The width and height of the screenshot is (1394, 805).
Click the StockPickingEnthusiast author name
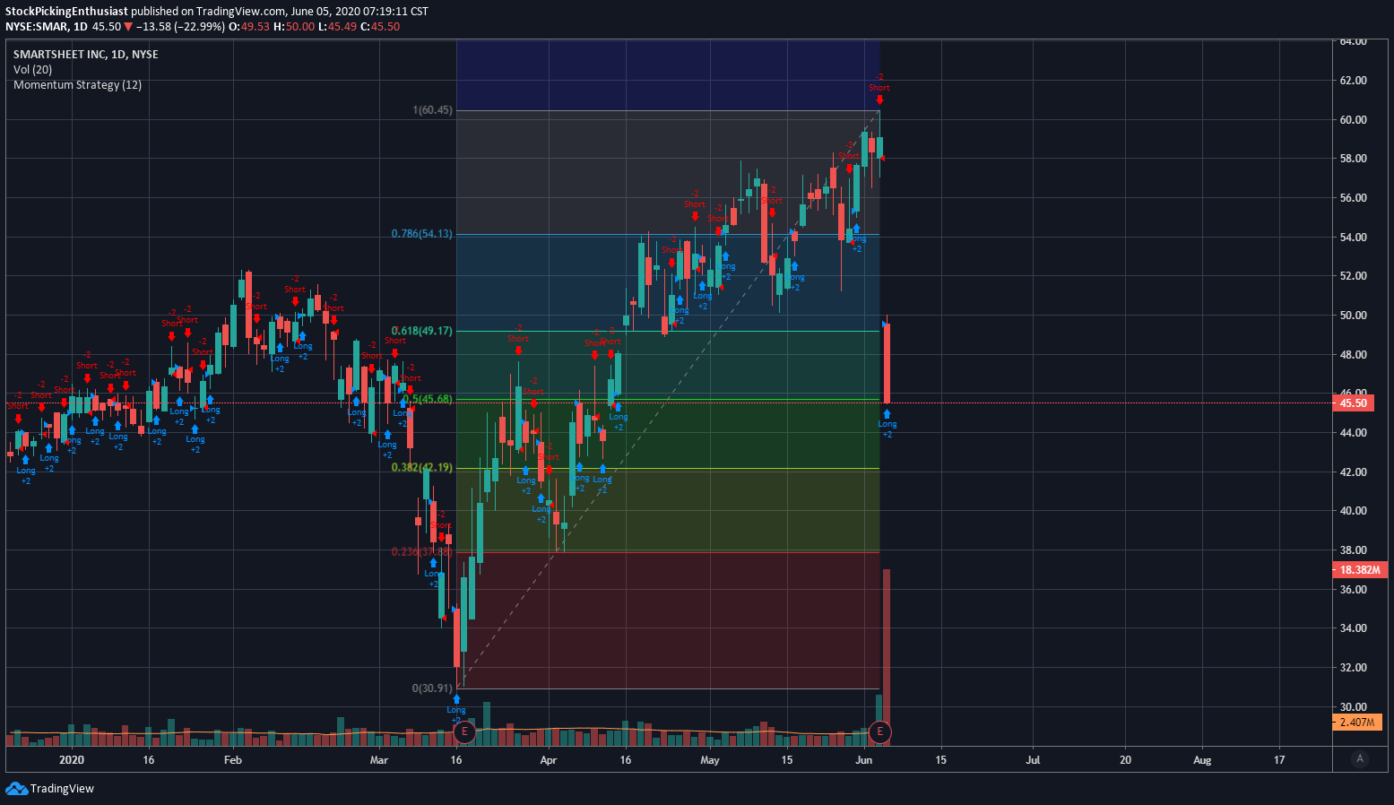66,12
